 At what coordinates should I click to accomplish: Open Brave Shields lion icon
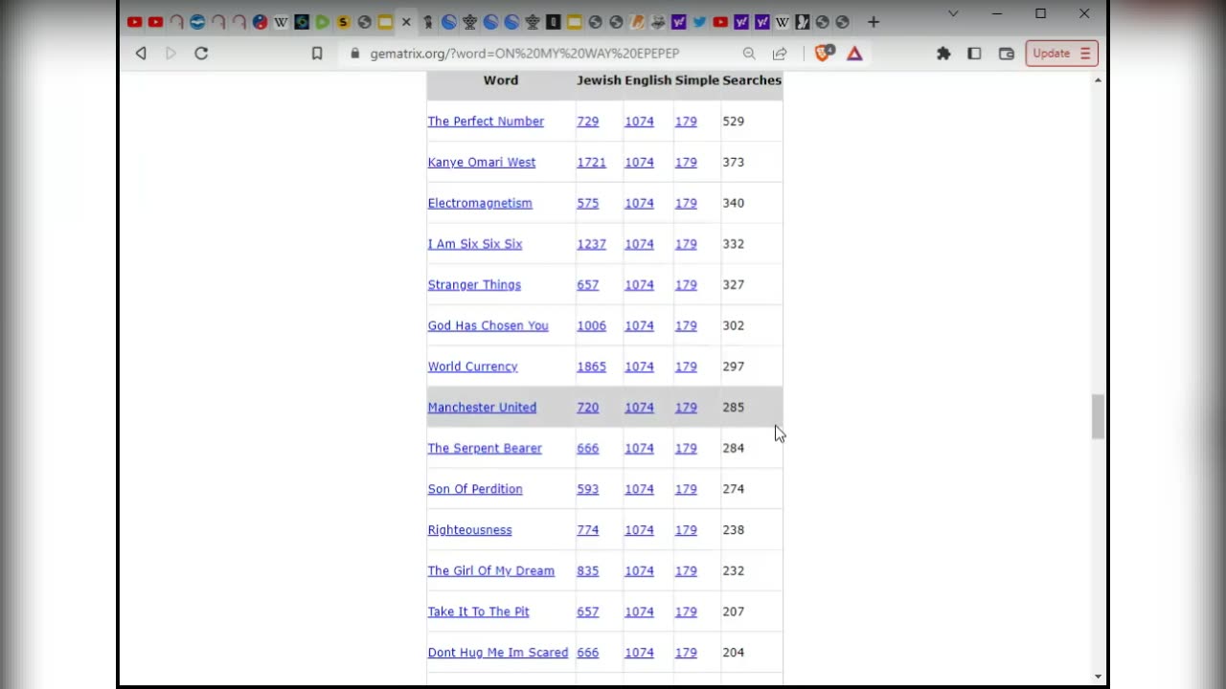coord(824,54)
